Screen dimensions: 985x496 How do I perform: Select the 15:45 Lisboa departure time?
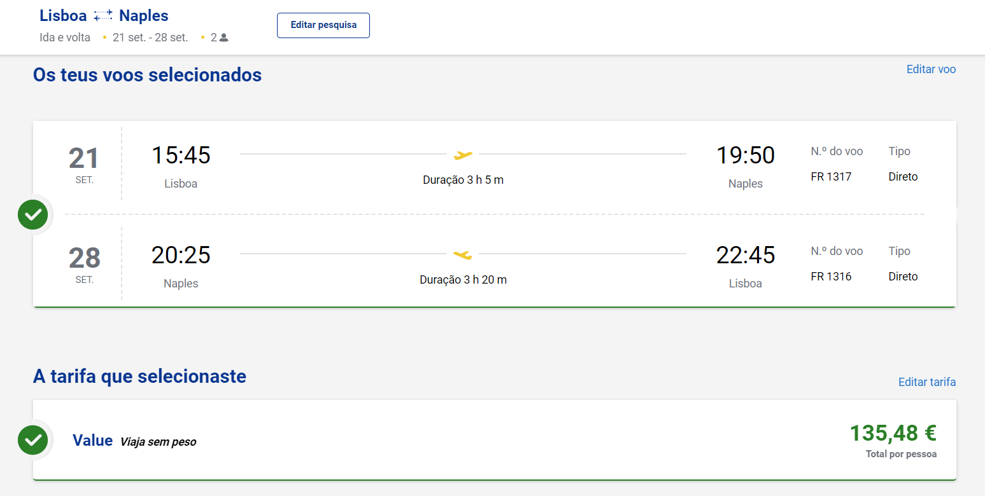[181, 155]
